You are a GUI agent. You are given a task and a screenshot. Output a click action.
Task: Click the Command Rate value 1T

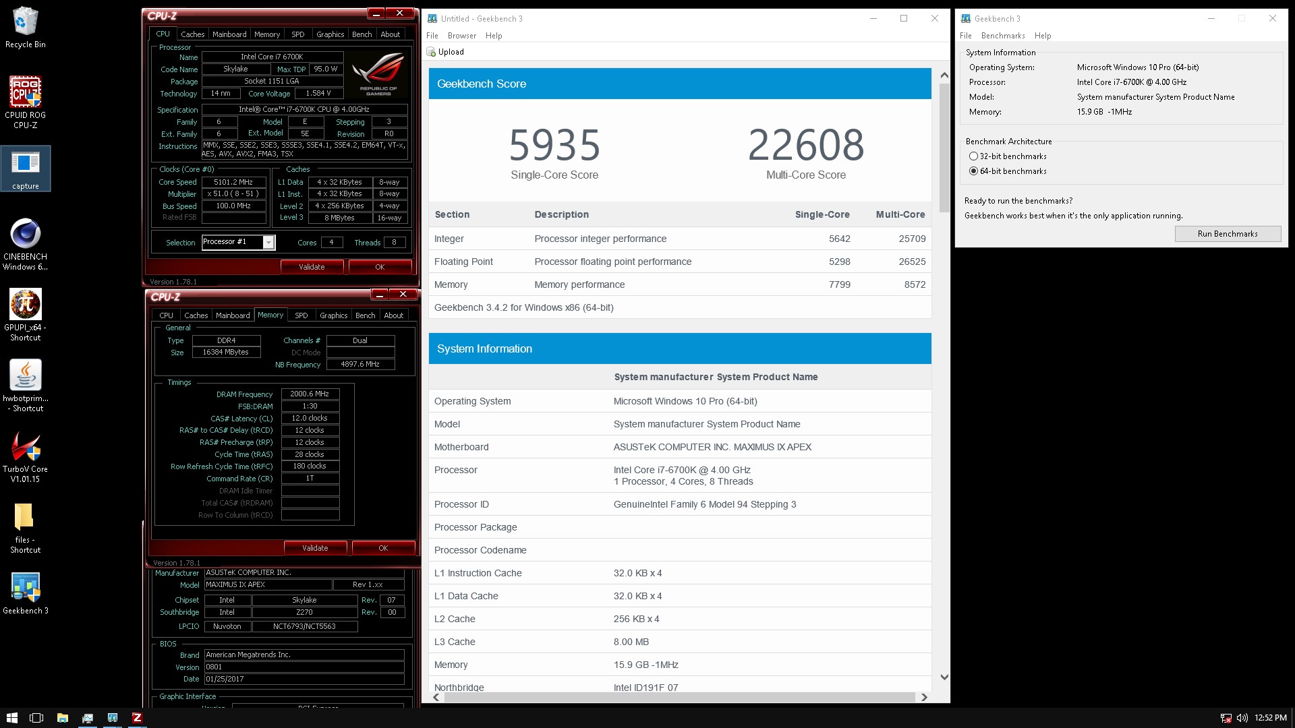(310, 478)
